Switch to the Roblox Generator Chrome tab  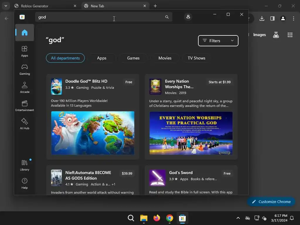click(45, 6)
